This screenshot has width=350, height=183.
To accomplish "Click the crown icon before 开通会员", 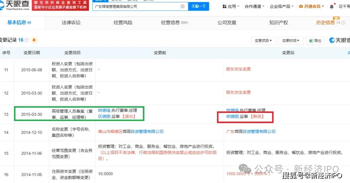I will 301,6.
